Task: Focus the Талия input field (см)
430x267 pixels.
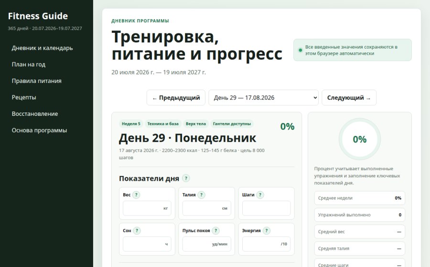Action: (207, 208)
